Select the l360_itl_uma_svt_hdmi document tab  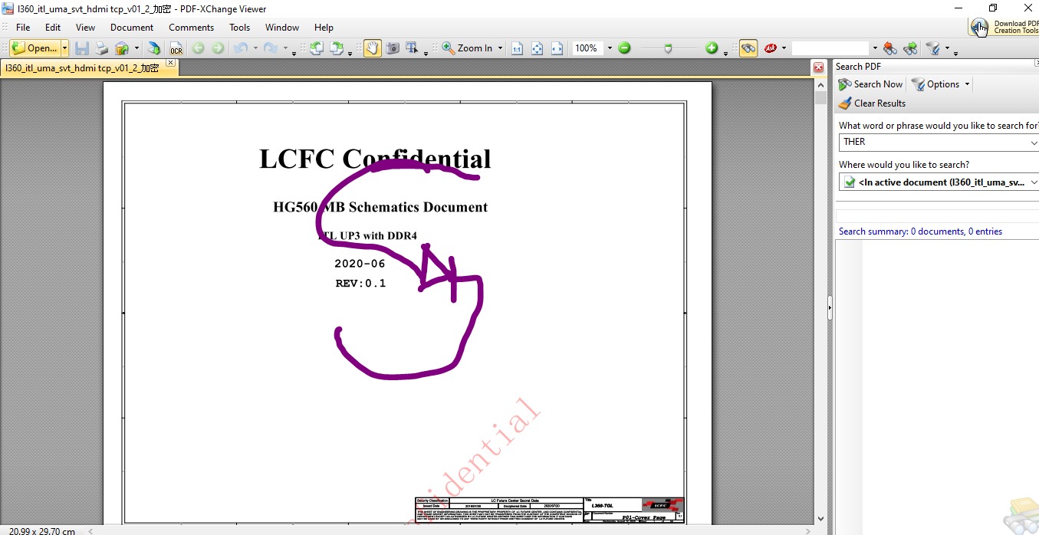82,68
